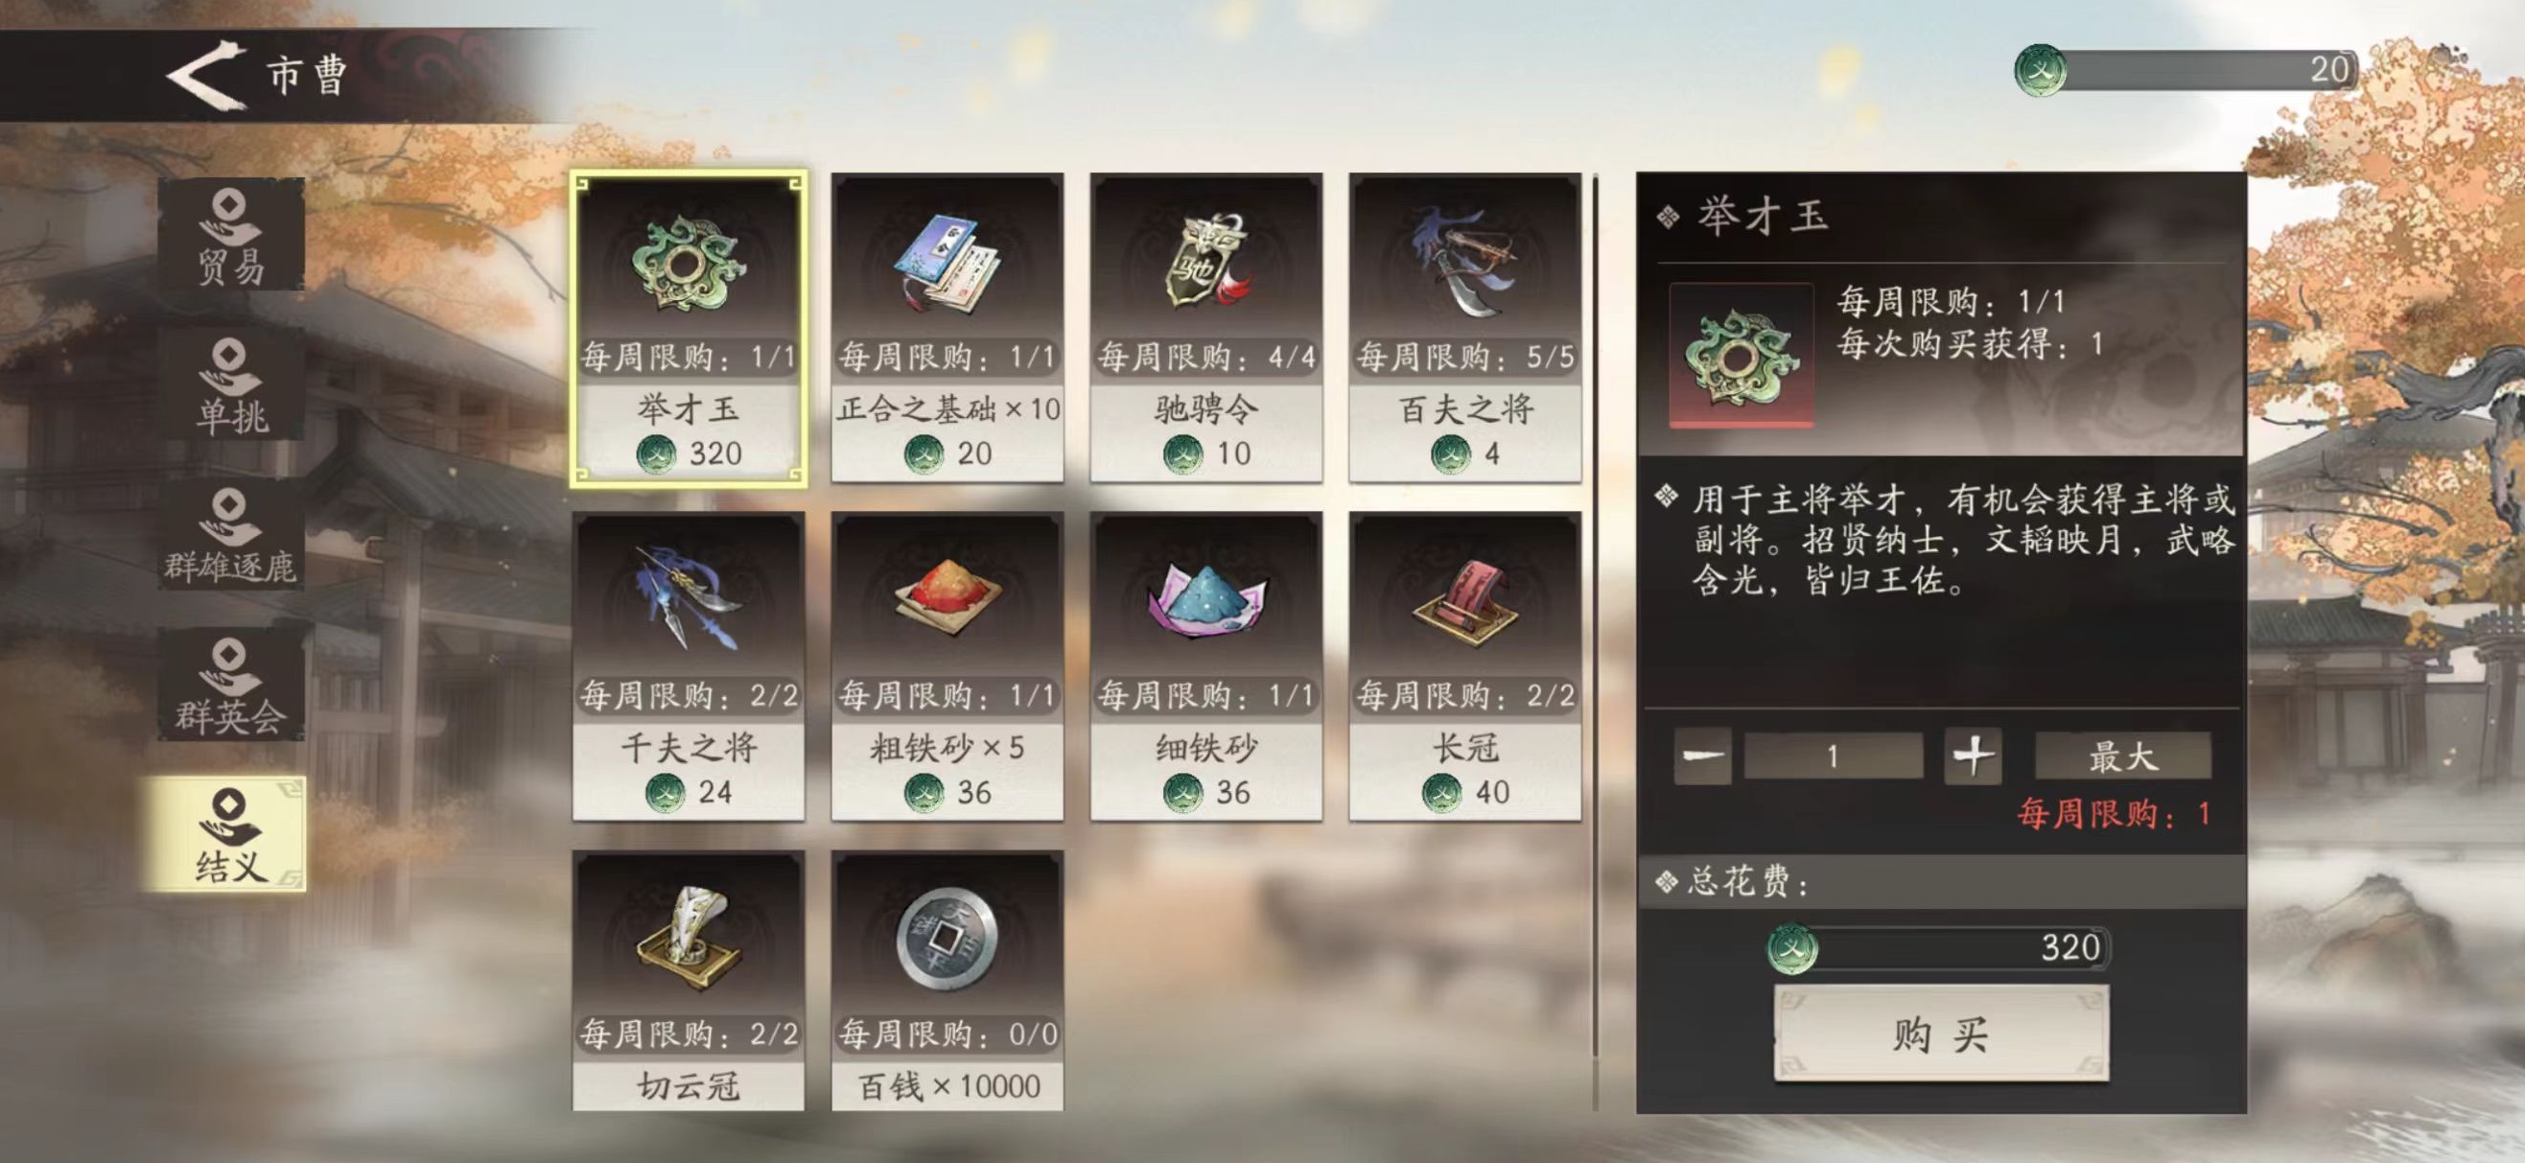Open the 贸易 shop tab
The width and height of the screenshot is (2525, 1163).
[x=231, y=235]
